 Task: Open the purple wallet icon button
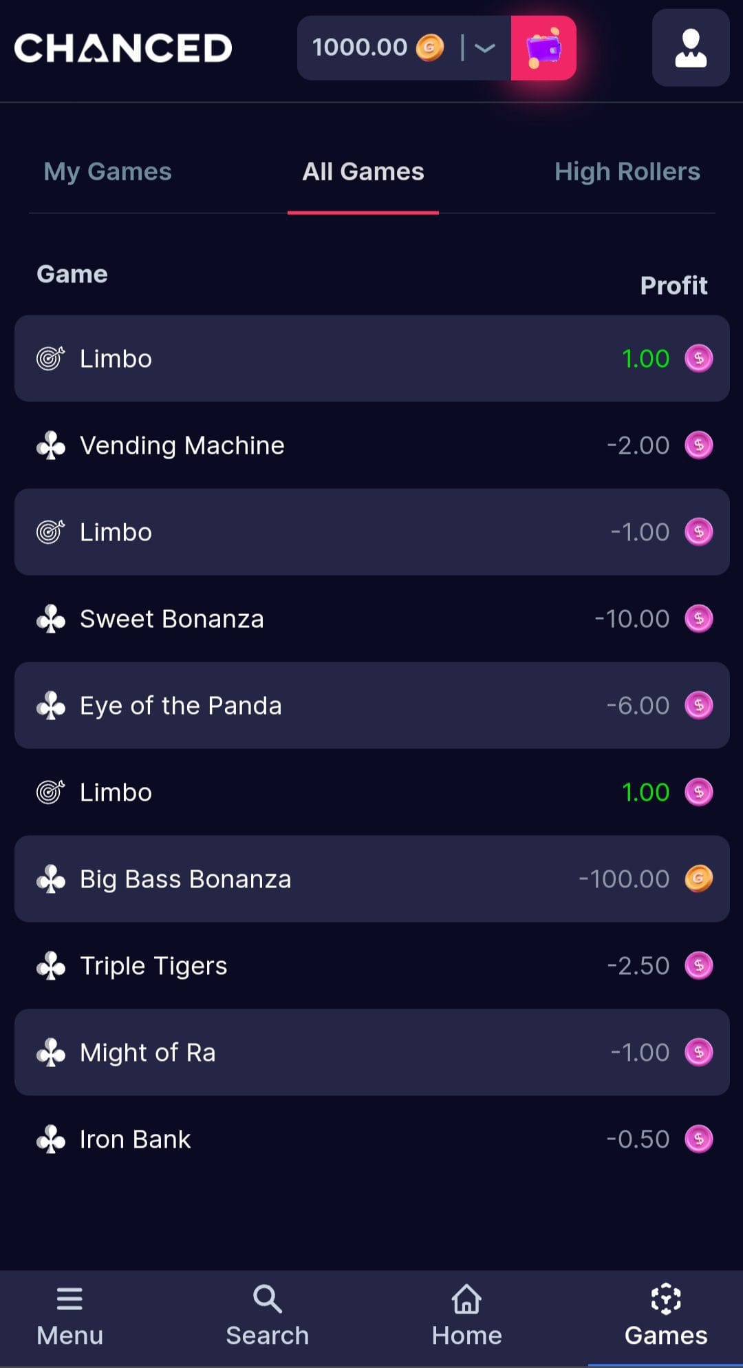pyautogui.click(x=543, y=48)
